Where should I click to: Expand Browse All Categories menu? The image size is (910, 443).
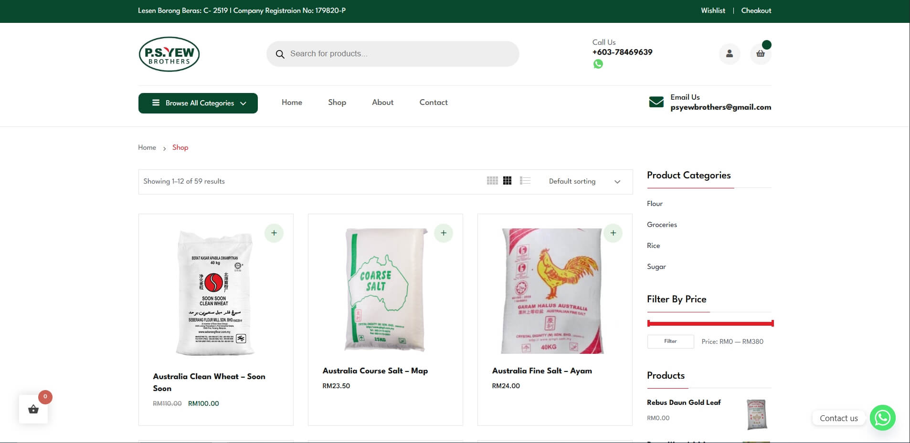pyautogui.click(x=198, y=103)
